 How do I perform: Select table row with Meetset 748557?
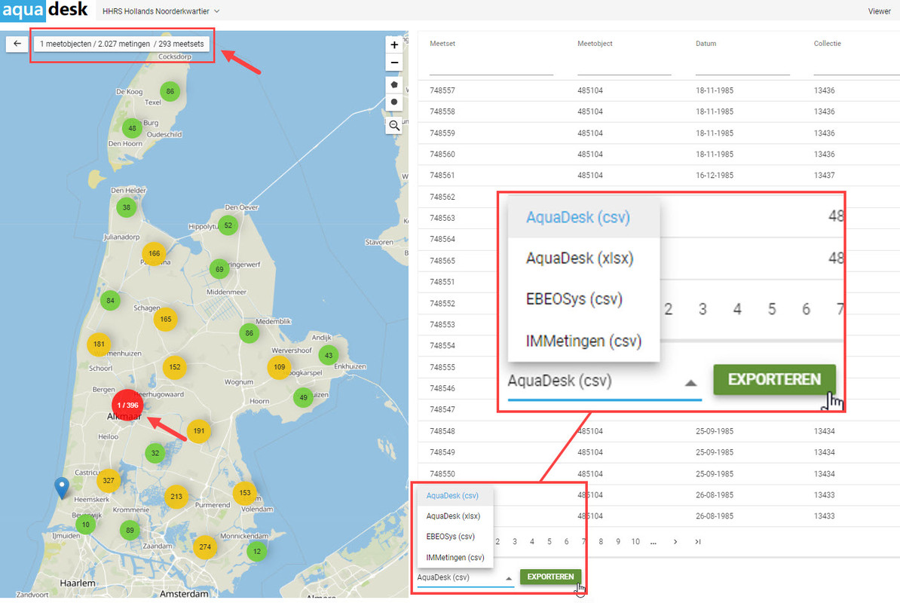click(x=659, y=90)
